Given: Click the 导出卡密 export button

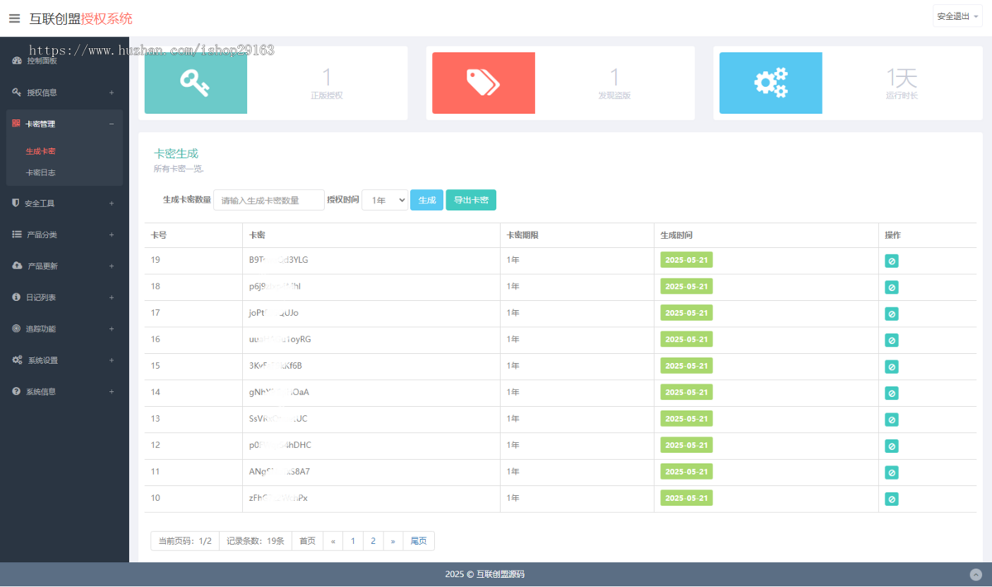Looking at the screenshot, I should coord(471,200).
